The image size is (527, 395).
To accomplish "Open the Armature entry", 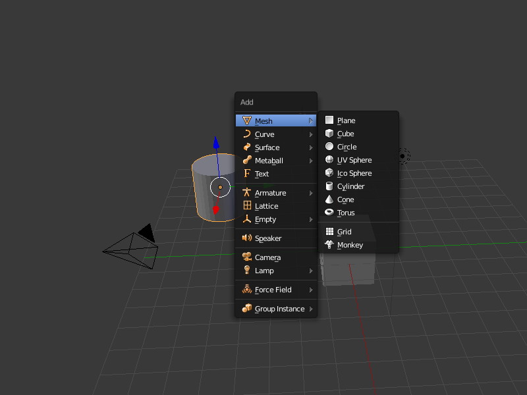I will pos(276,193).
